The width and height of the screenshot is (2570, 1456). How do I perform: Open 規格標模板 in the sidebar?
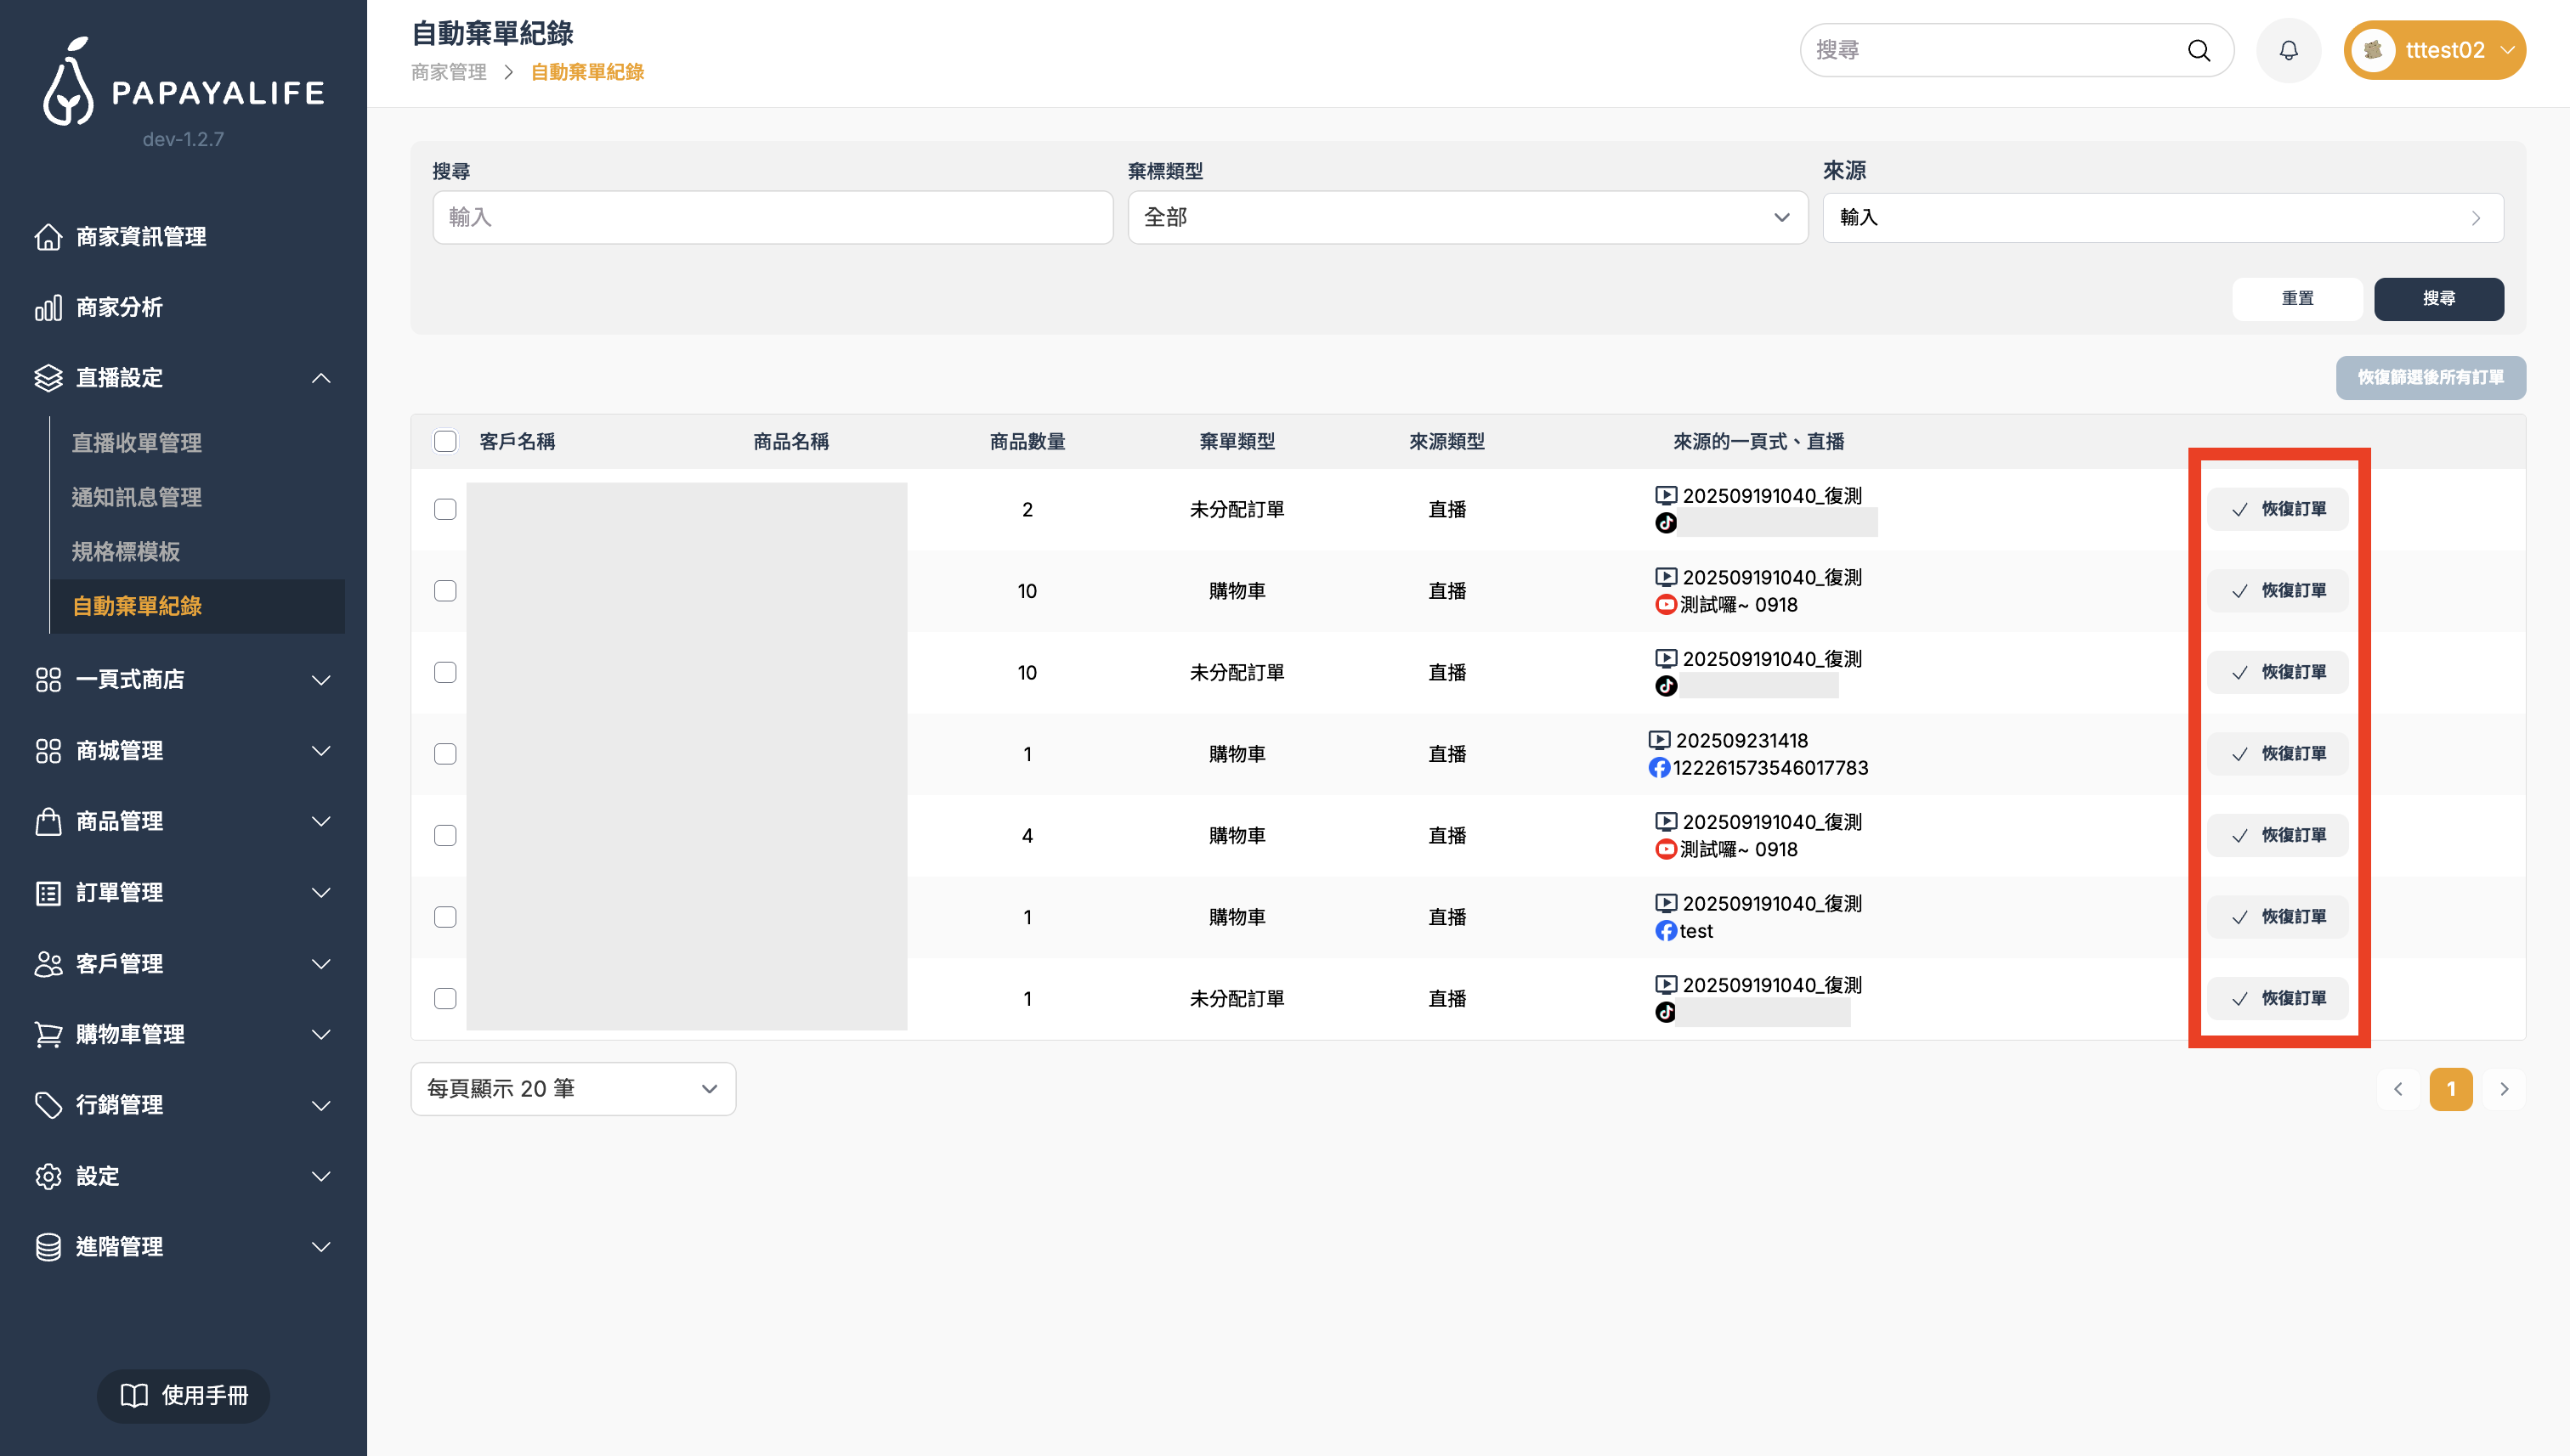point(126,551)
